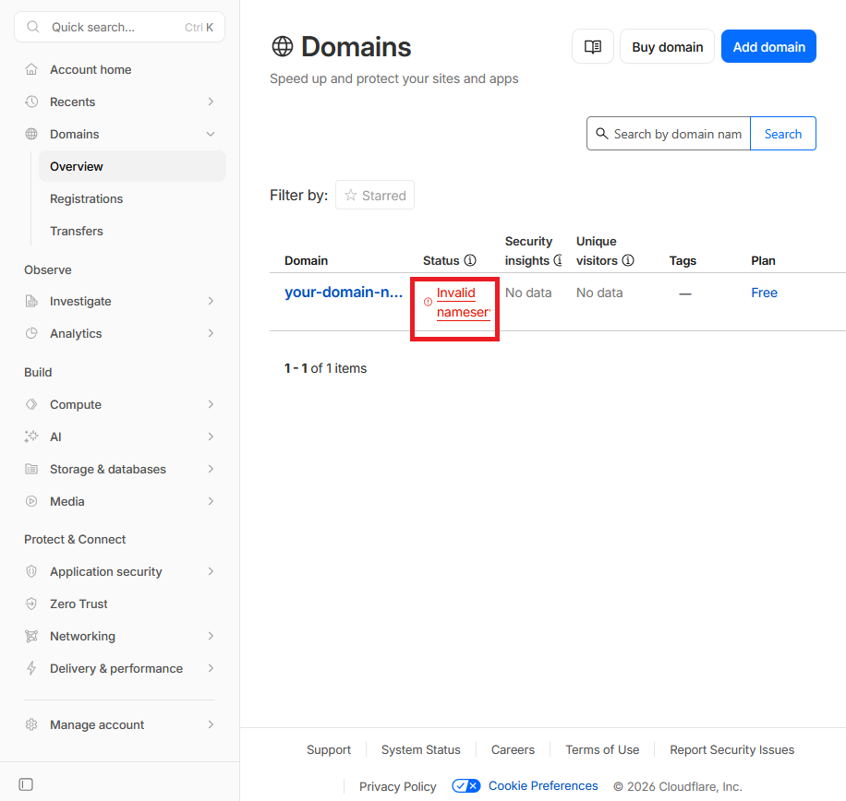Click the Buy domain button

coord(667,46)
